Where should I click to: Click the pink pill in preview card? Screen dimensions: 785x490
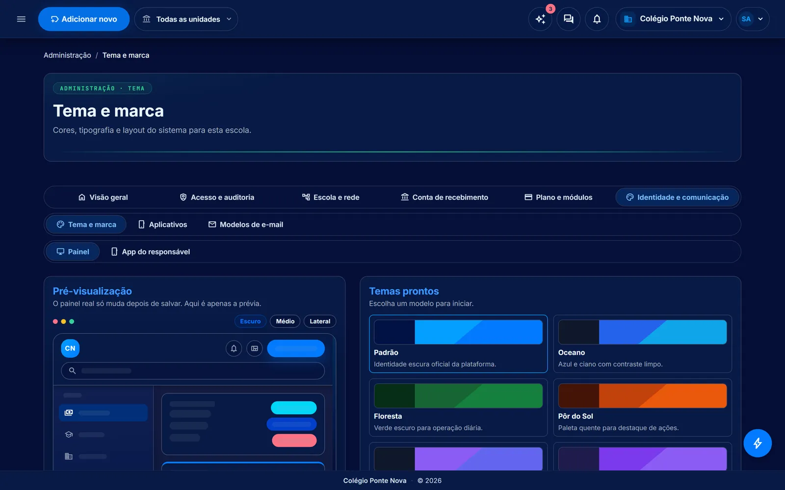(x=294, y=441)
